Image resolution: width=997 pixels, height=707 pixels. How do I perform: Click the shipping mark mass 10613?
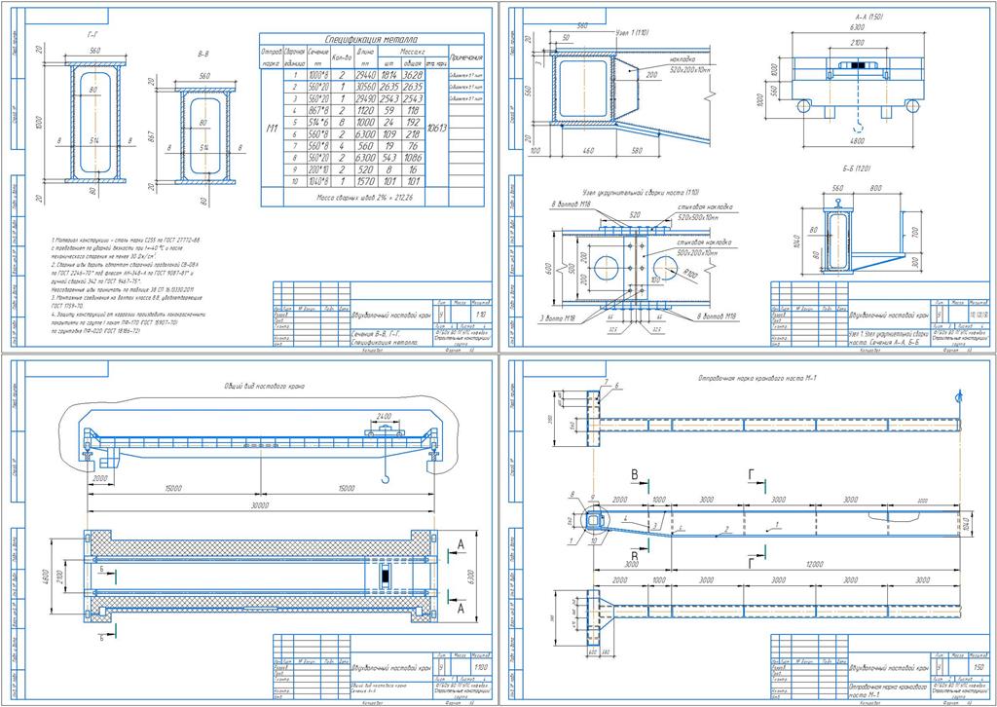click(x=436, y=129)
